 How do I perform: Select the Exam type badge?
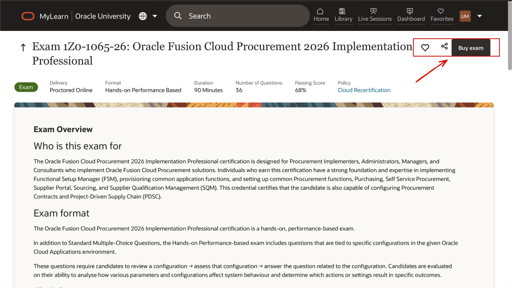point(26,87)
